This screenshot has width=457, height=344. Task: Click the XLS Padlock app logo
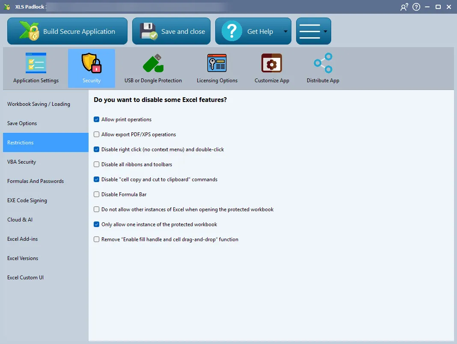pos(7,7)
